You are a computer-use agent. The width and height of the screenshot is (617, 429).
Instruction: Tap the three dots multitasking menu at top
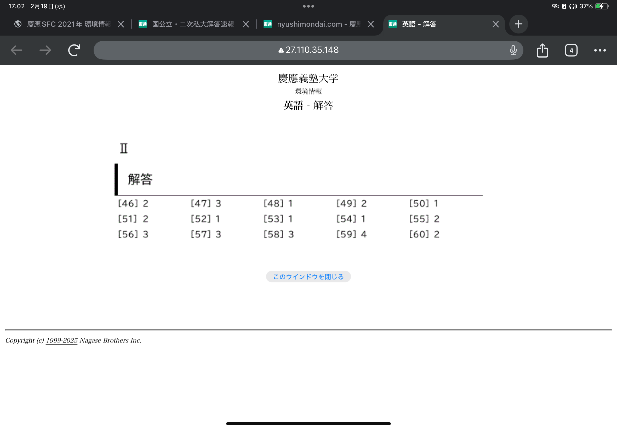(x=308, y=6)
